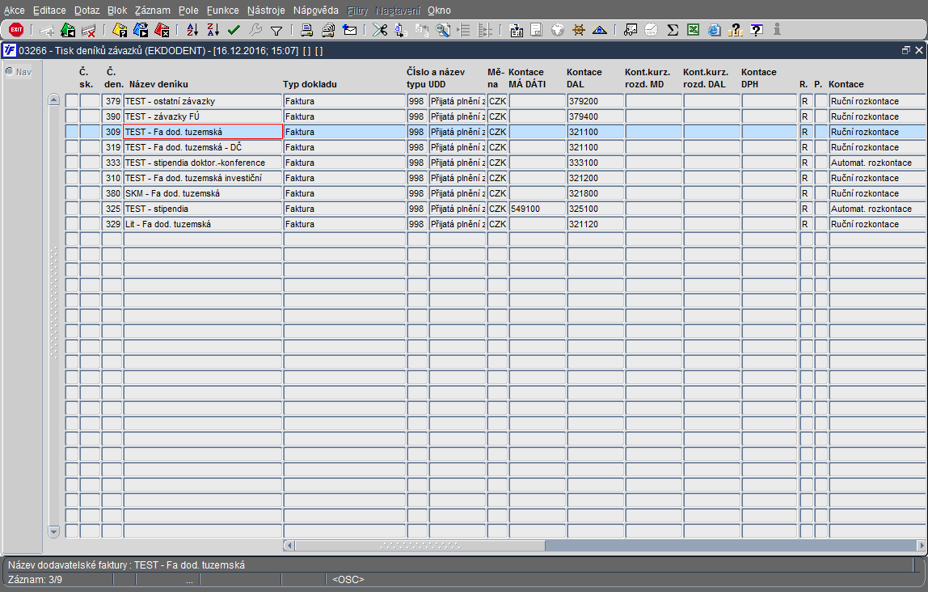Click the Kontace DAL value 321200

click(595, 178)
